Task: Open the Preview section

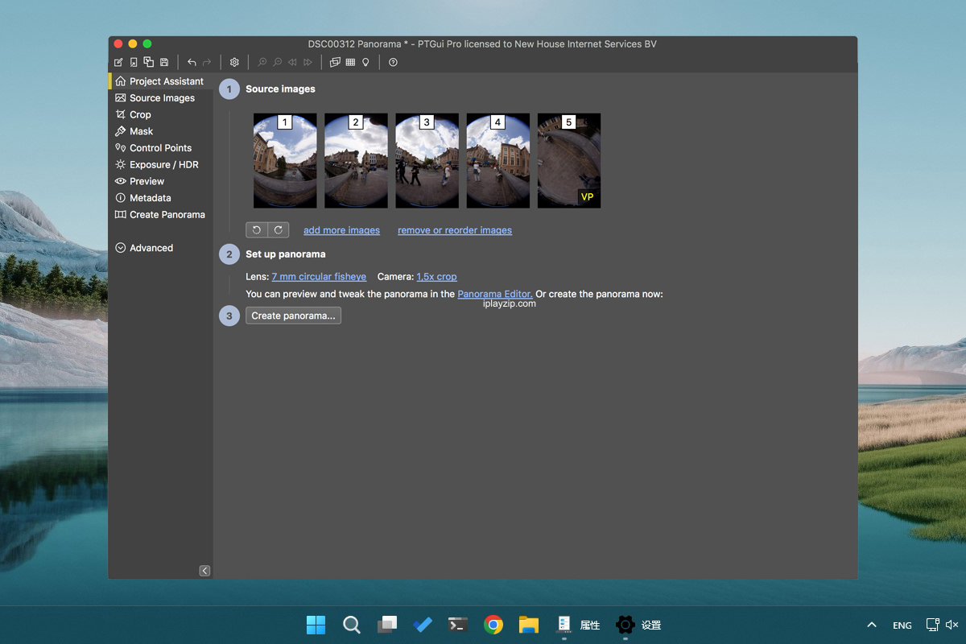Action: point(160,182)
